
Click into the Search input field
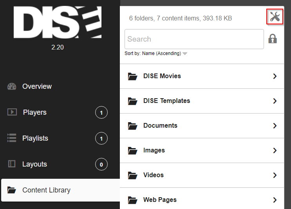coord(194,39)
